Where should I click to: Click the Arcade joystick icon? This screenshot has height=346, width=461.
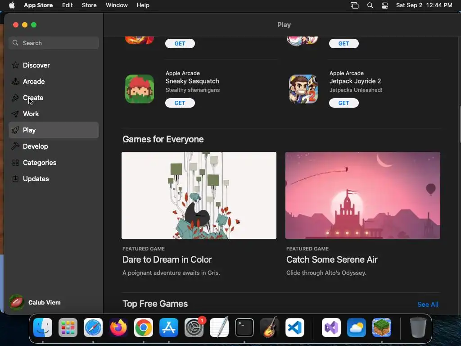click(x=15, y=81)
